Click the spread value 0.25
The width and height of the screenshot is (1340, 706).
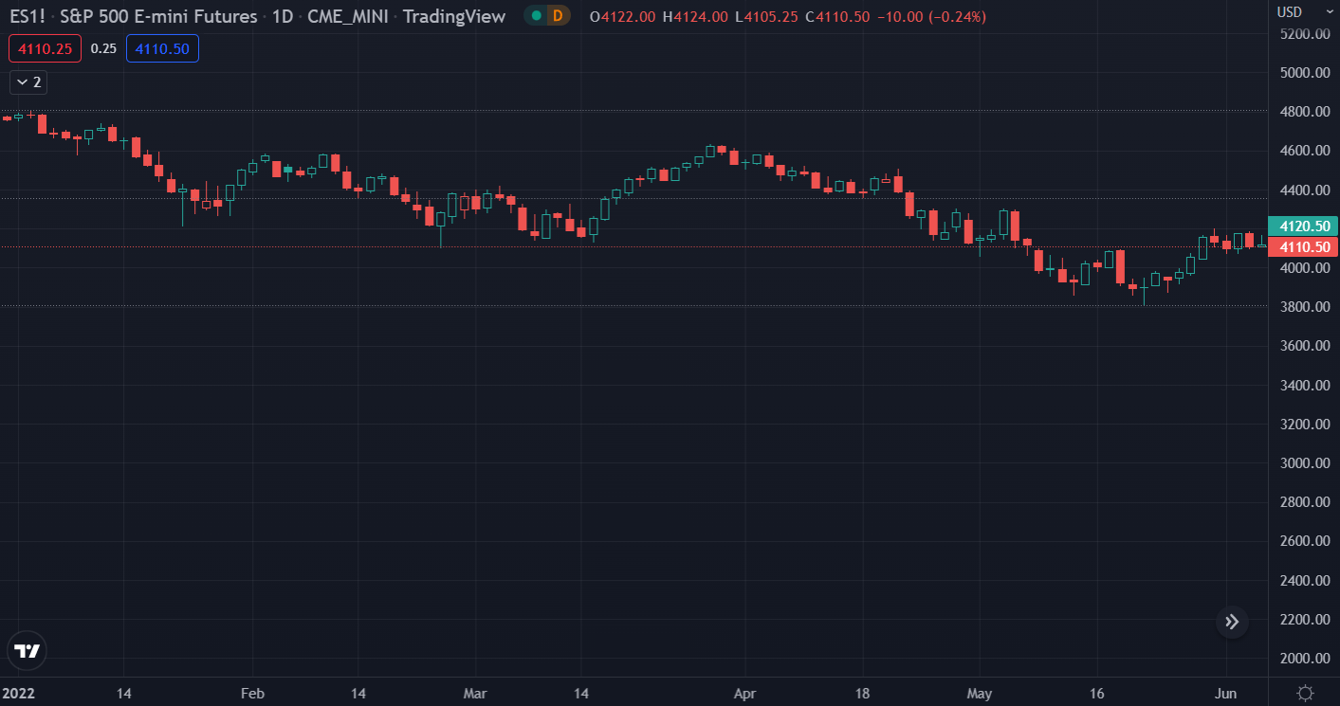pyautogui.click(x=103, y=48)
